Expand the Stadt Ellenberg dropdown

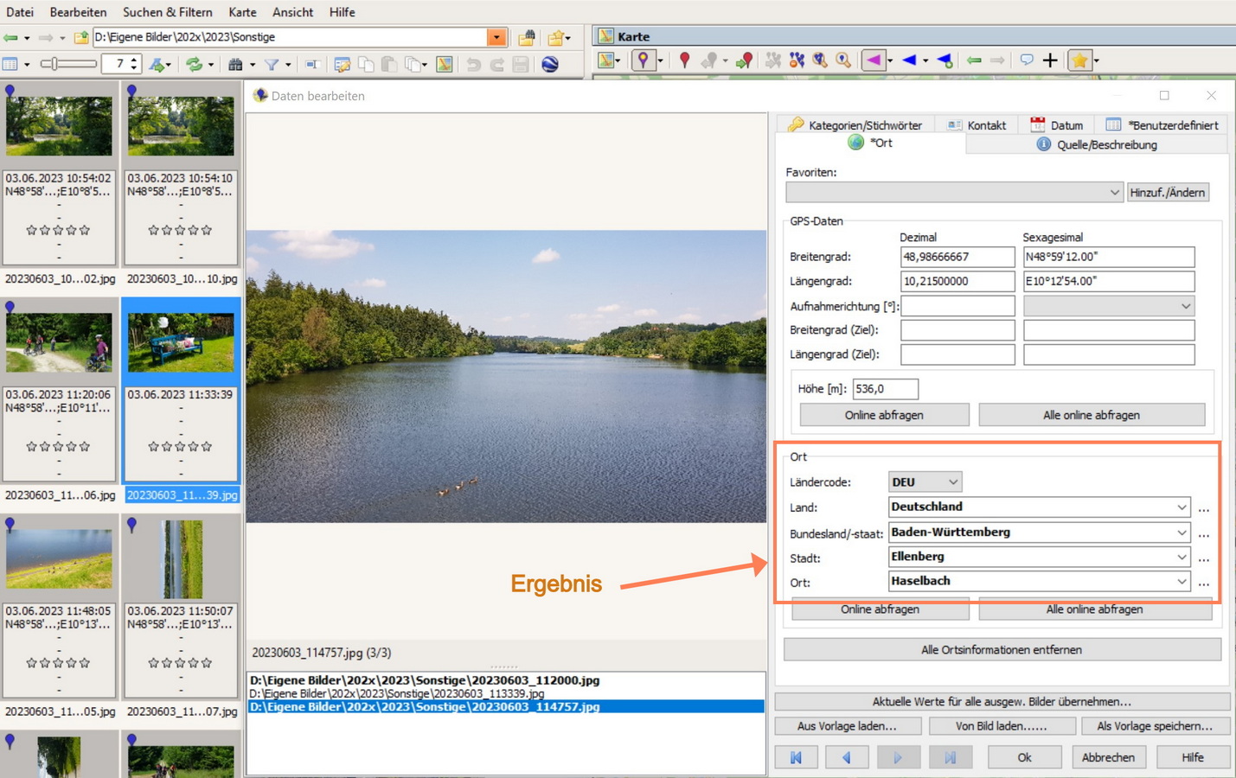1182,558
